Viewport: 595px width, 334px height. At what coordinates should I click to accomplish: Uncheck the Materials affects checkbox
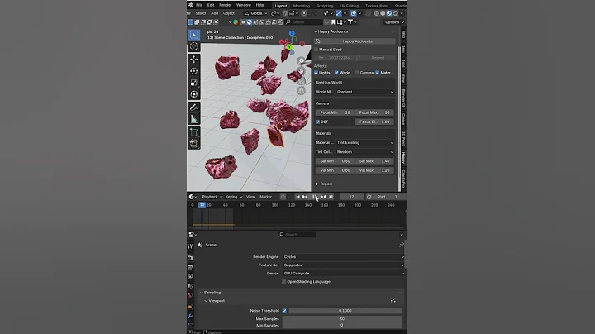(x=377, y=73)
